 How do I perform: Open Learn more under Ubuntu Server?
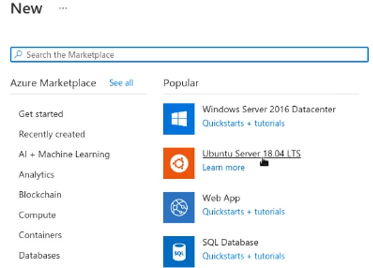[x=223, y=167]
